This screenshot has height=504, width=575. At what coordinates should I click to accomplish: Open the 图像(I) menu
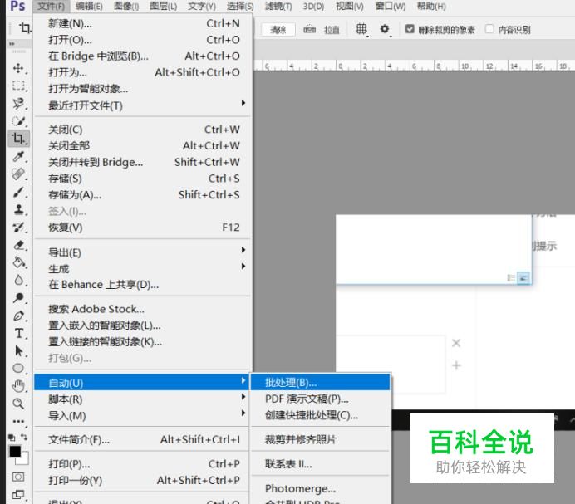click(126, 7)
